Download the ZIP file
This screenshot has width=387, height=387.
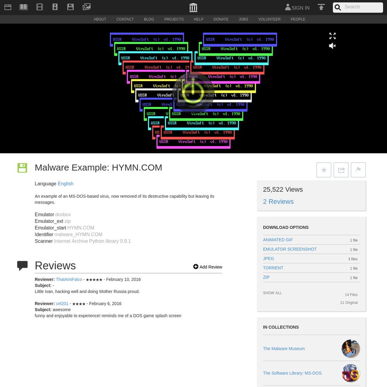tap(266, 277)
